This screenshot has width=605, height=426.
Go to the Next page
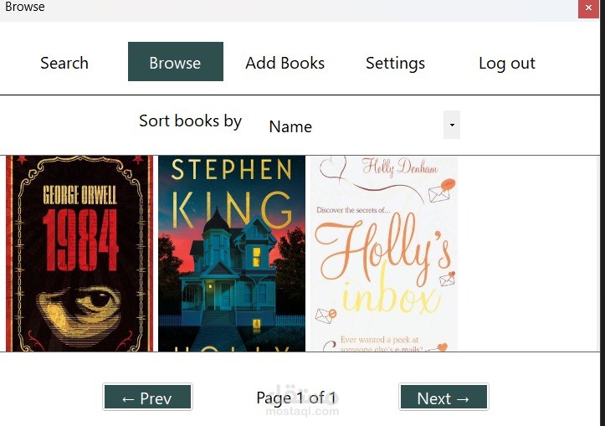[x=443, y=398]
